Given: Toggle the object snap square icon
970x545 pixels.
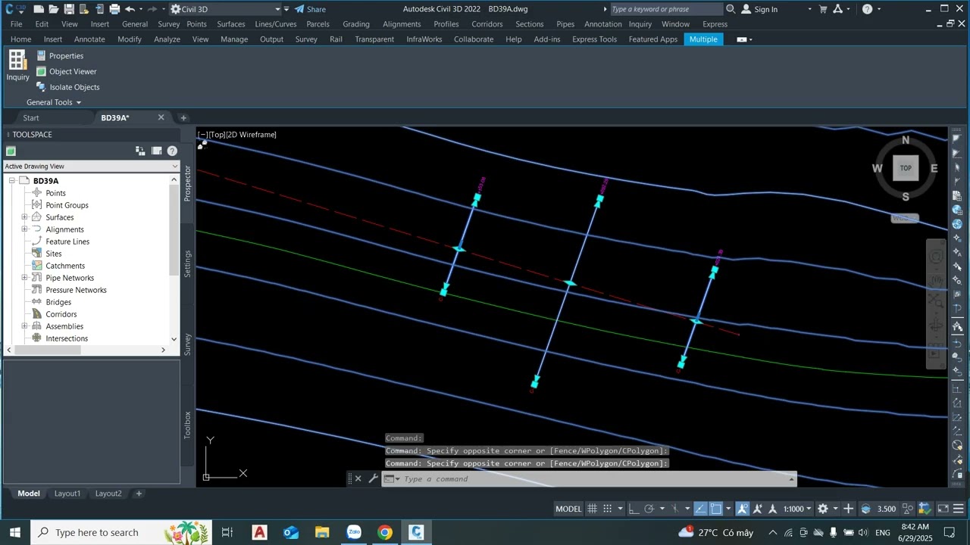Looking at the screenshot, I should [x=716, y=509].
